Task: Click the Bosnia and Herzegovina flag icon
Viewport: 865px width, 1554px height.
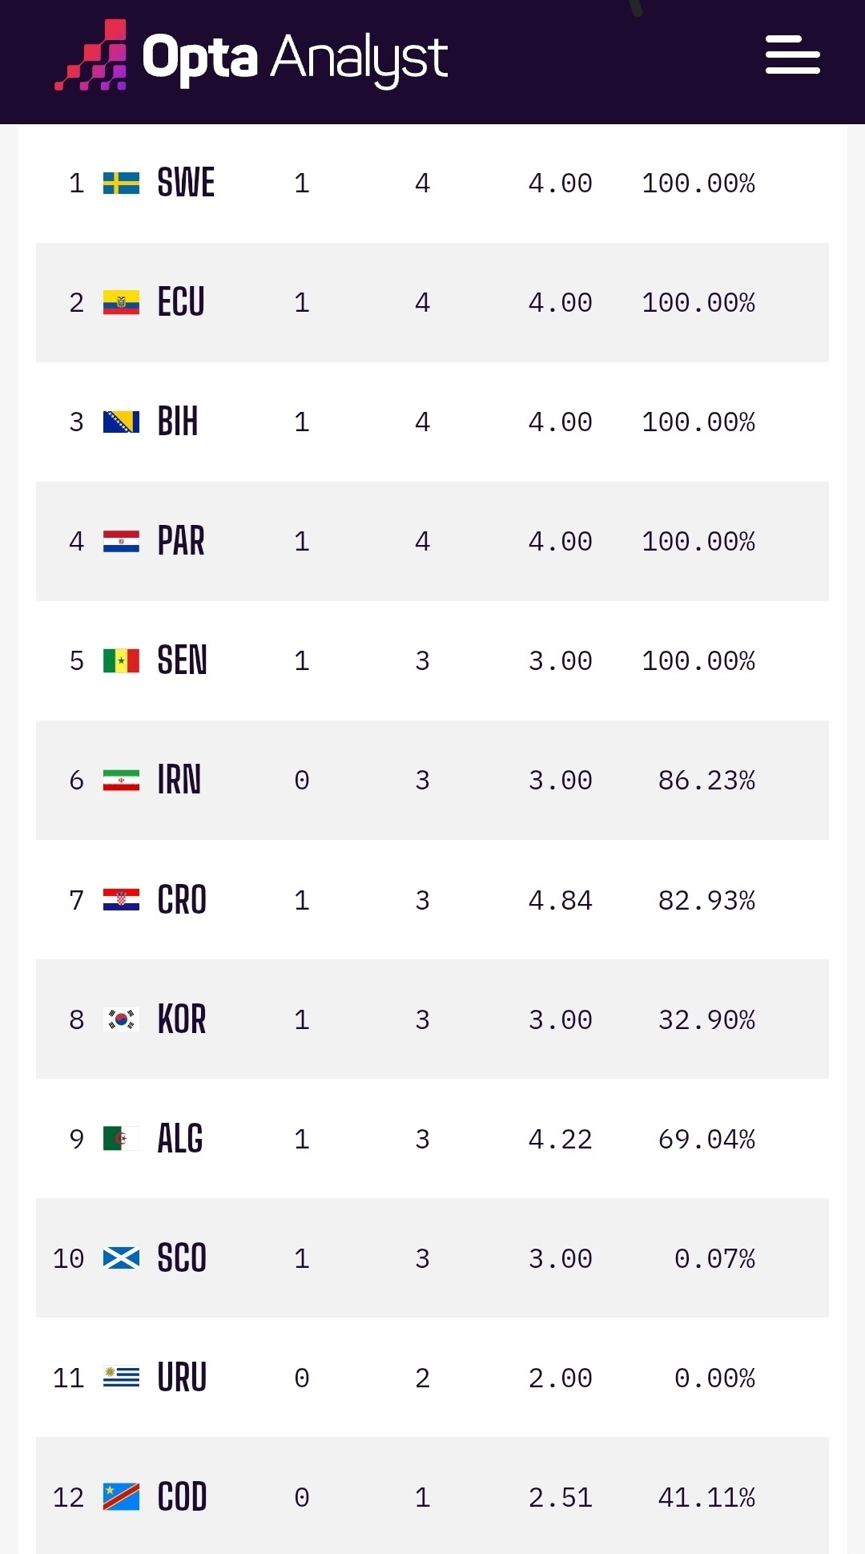Action: tap(121, 422)
